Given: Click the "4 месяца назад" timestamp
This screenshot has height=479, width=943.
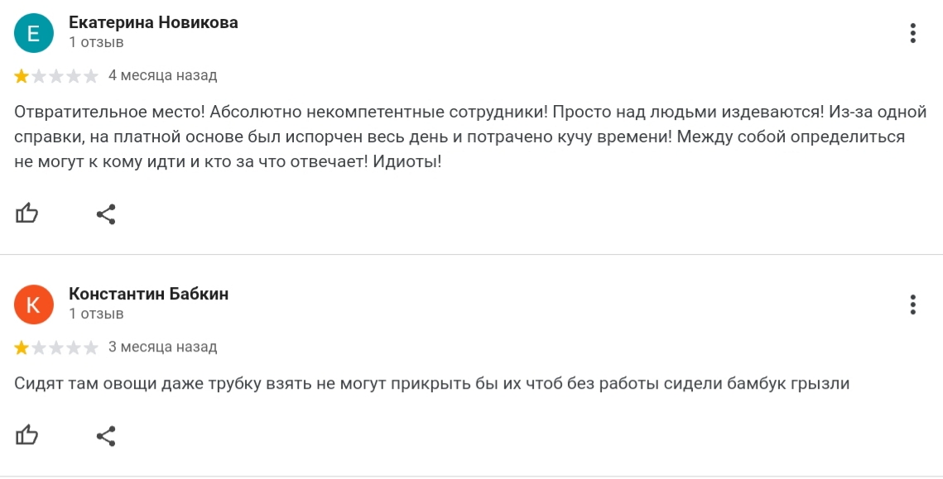Looking at the screenshot, I should point(163,76).
